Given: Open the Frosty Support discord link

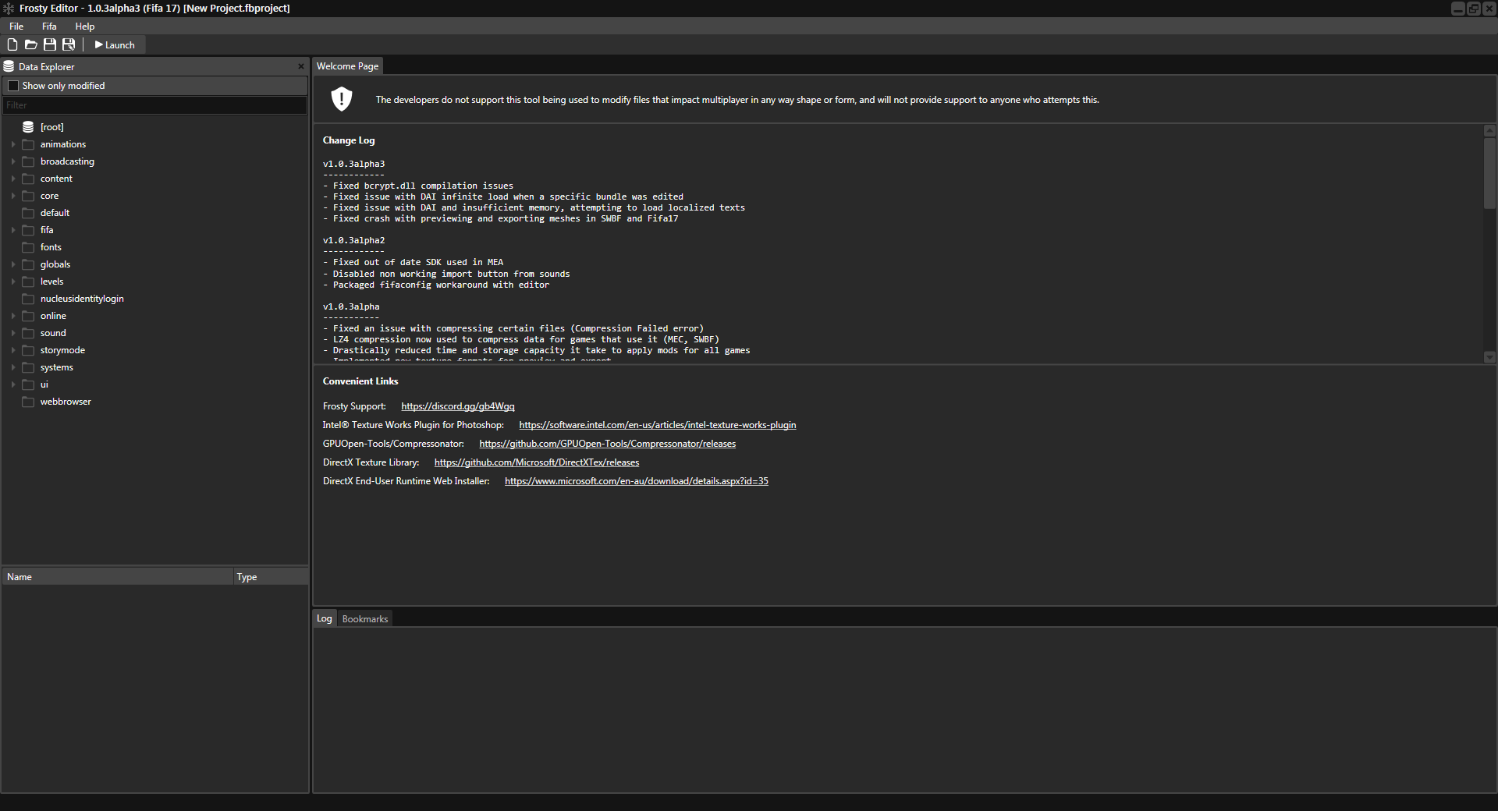Looking at the screenshot, I should click(x=458, y=406).
